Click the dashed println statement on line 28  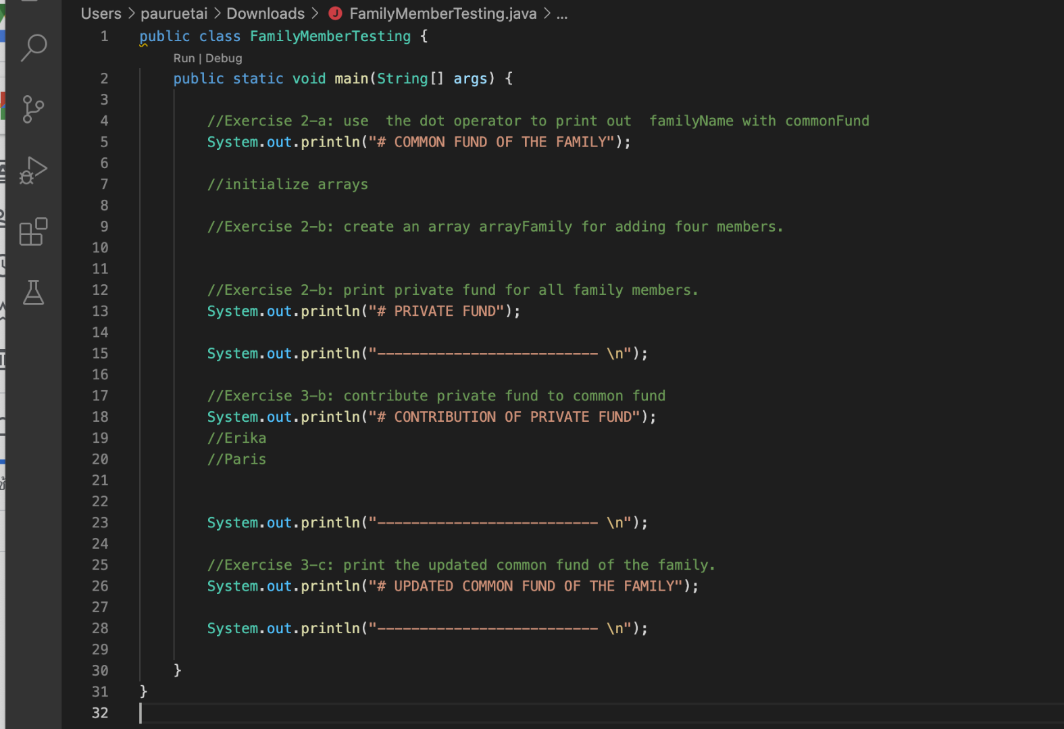[428, 628]
